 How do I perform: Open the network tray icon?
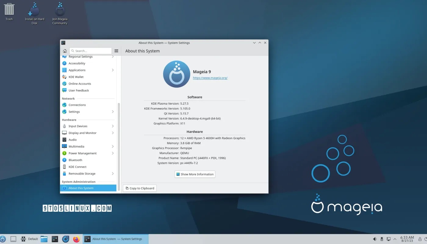pyautogui.click(x=389, y=239)
